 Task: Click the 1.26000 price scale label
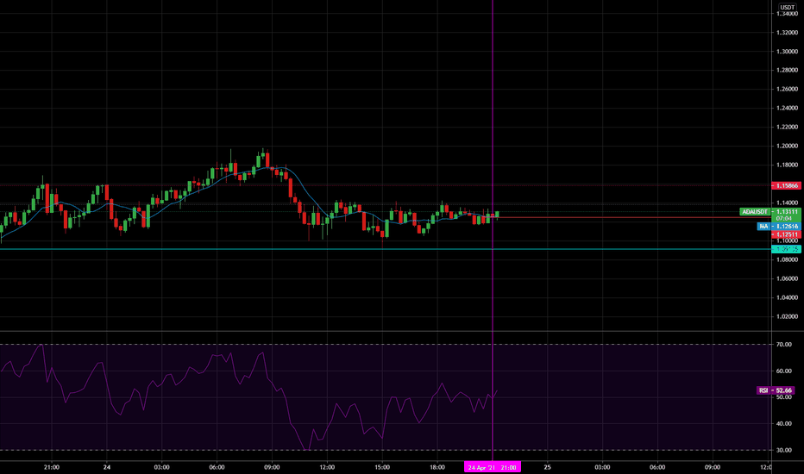787,89
